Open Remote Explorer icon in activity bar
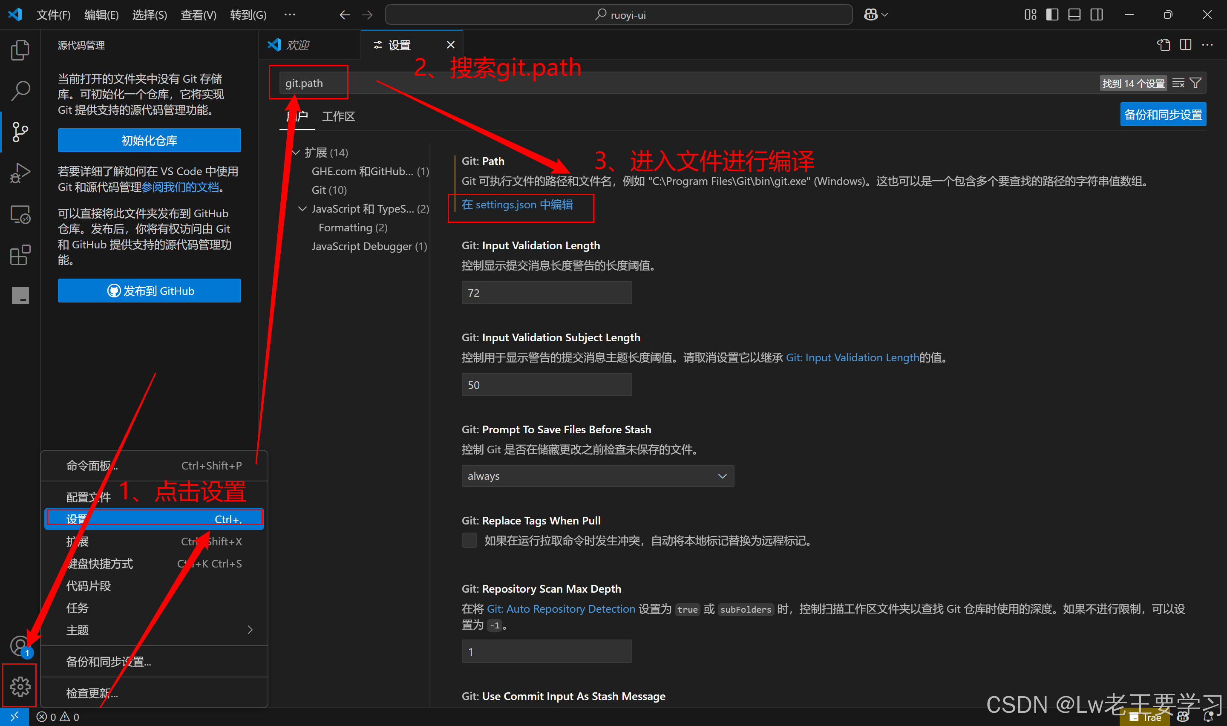 (20, 214)
